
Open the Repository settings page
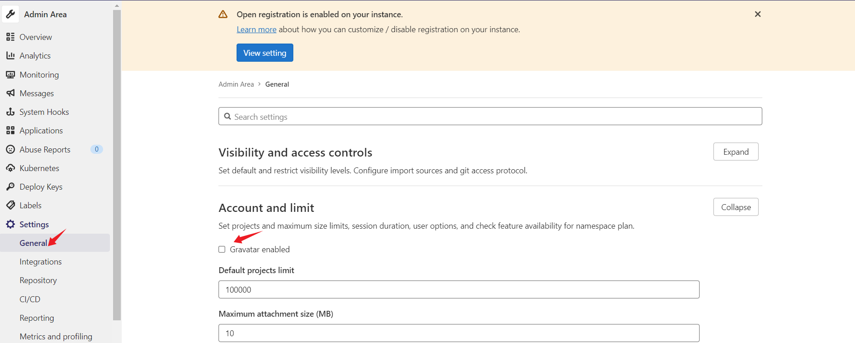pos(38,280)
